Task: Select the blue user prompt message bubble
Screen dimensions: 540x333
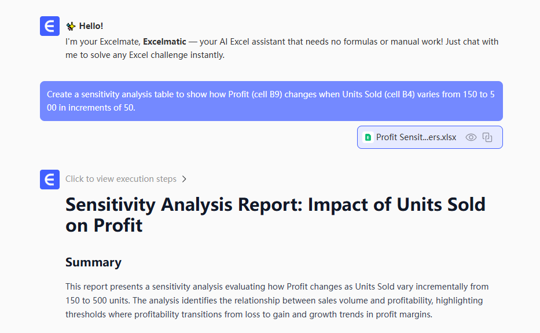Action: (x=271, y=101)
